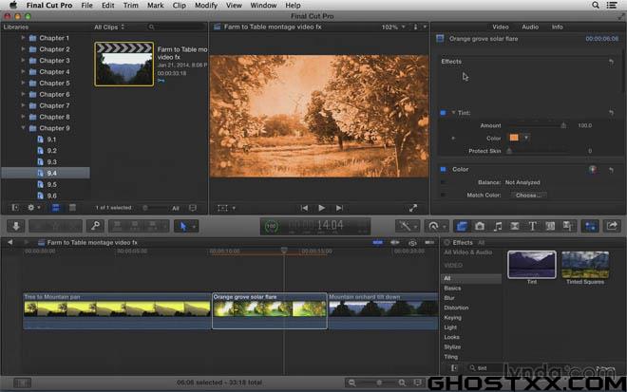Open the File menu
The image size is (627, 392).
pos(86,5)
